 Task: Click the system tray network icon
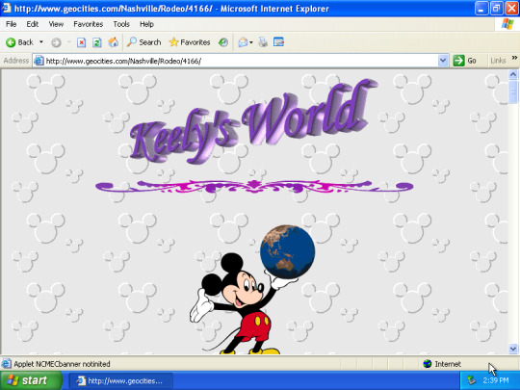(471, 380)
